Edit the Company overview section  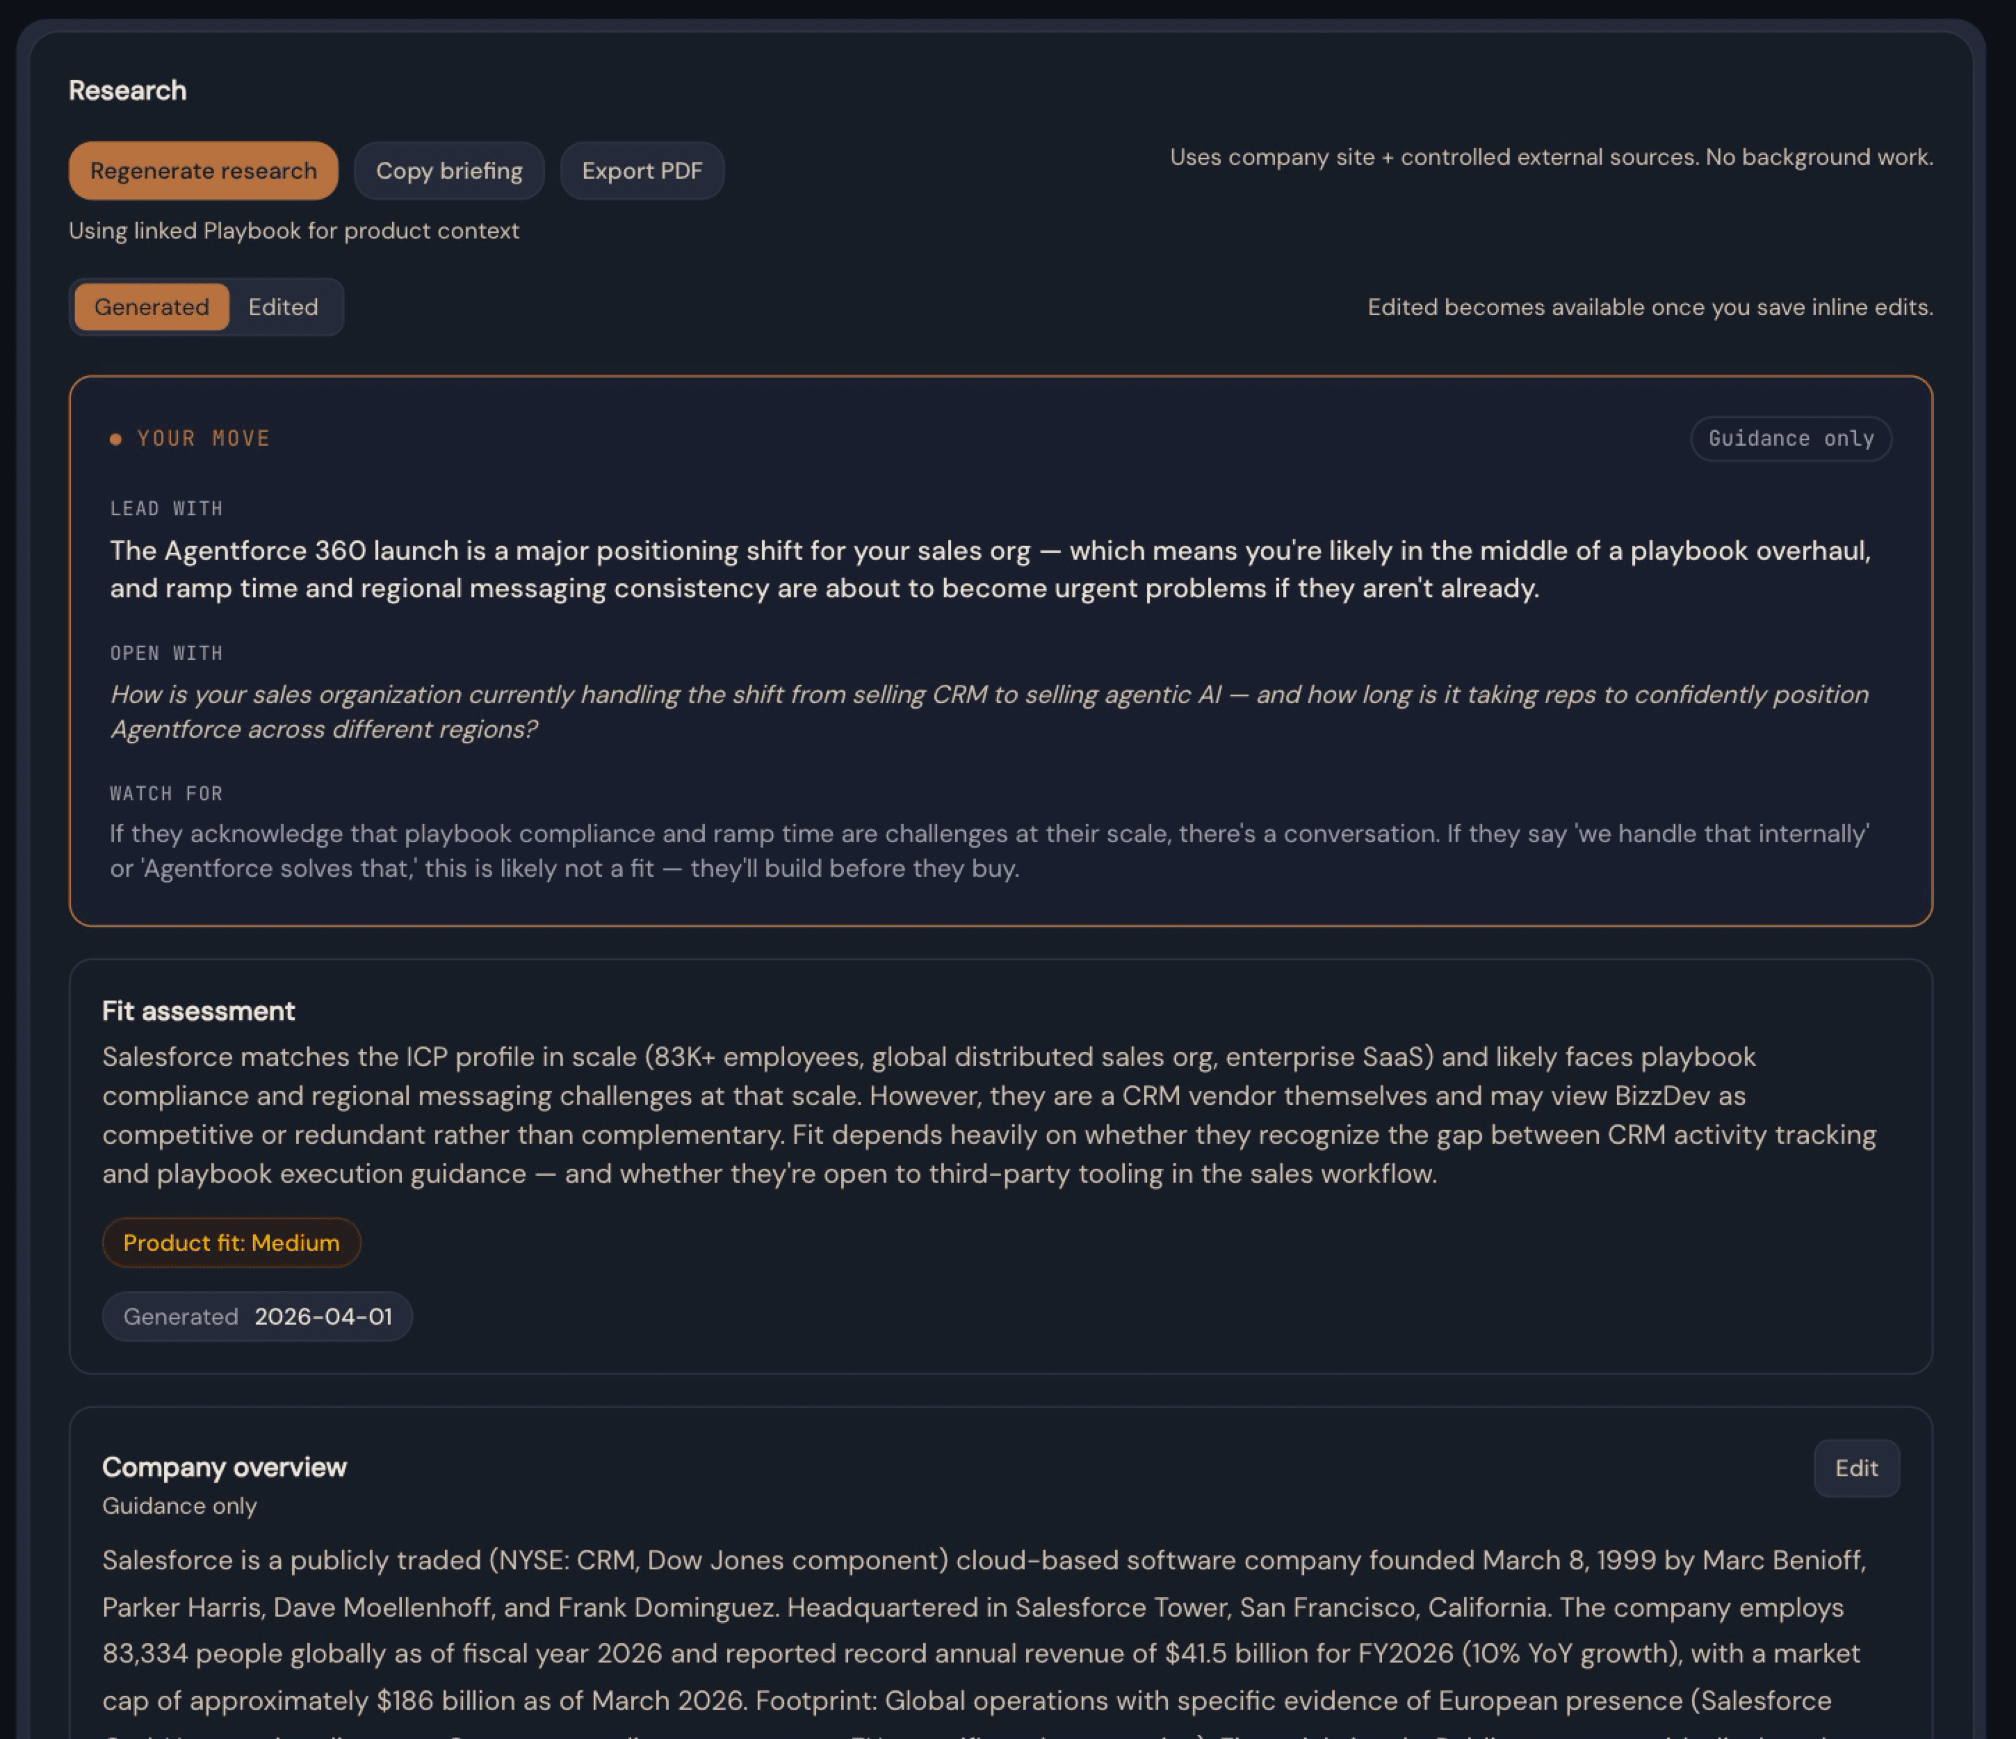[x=1855, y=1468]
